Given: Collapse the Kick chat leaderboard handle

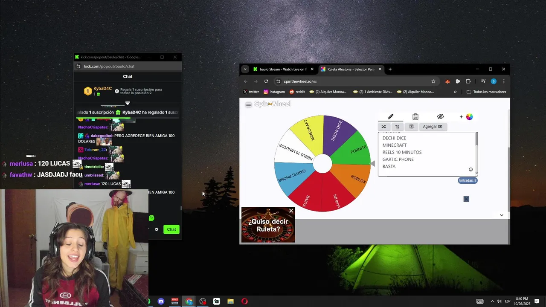Looking at the screenshot, I should [x=128, y=103].
